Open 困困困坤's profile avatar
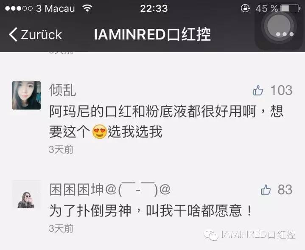 click(x=26, y=195)
